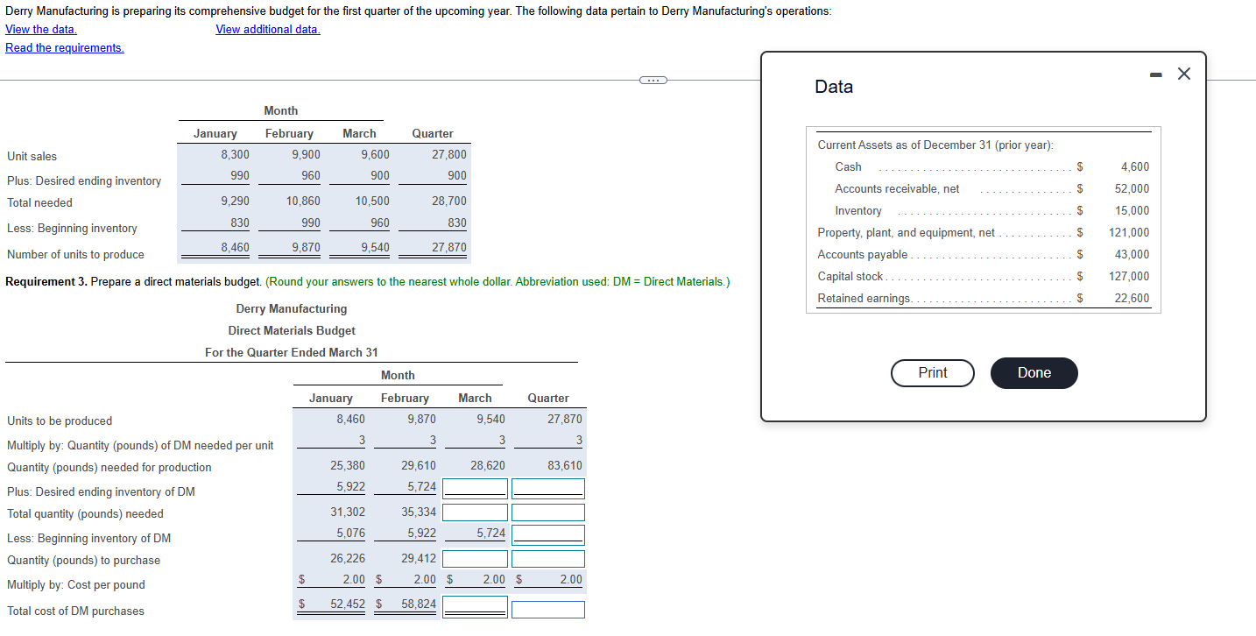This screenshot has width=1256, height=636.
Task: Fill Quarter total cost of DM purchases
Action: point(548,609)
